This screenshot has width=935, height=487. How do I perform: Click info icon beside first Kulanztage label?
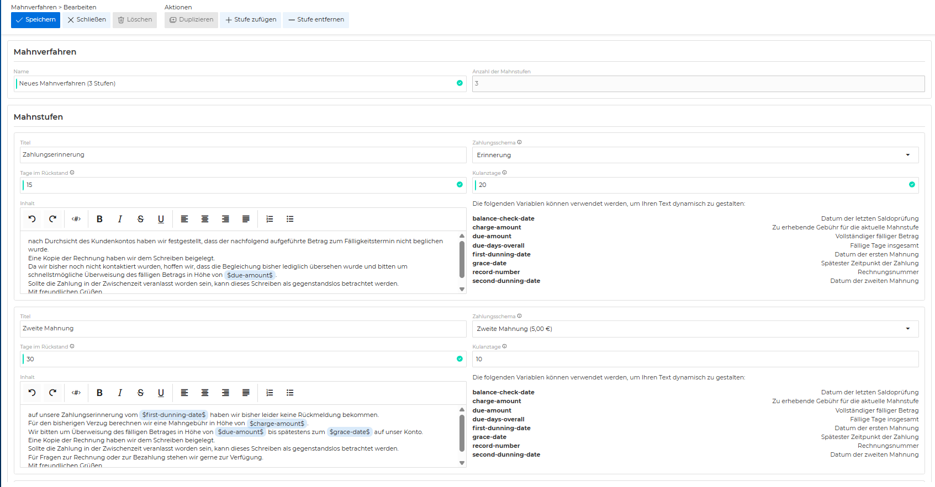pos(504,173)
